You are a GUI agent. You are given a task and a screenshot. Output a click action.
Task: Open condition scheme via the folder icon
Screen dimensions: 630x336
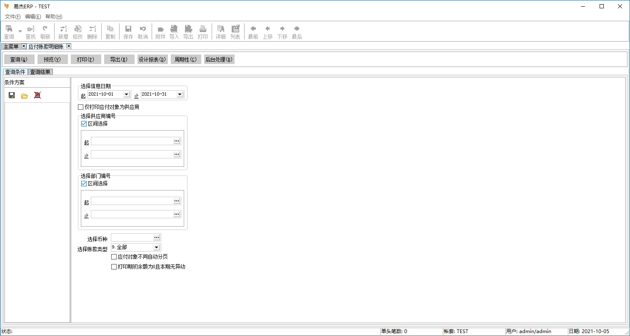(x=25, y=96)
